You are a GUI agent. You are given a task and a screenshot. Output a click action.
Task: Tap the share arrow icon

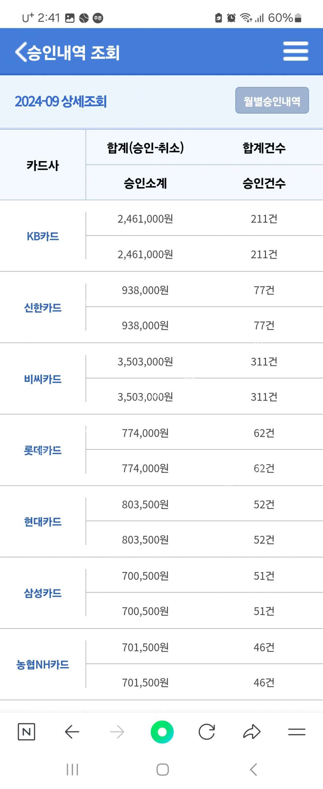pos(252,732)
